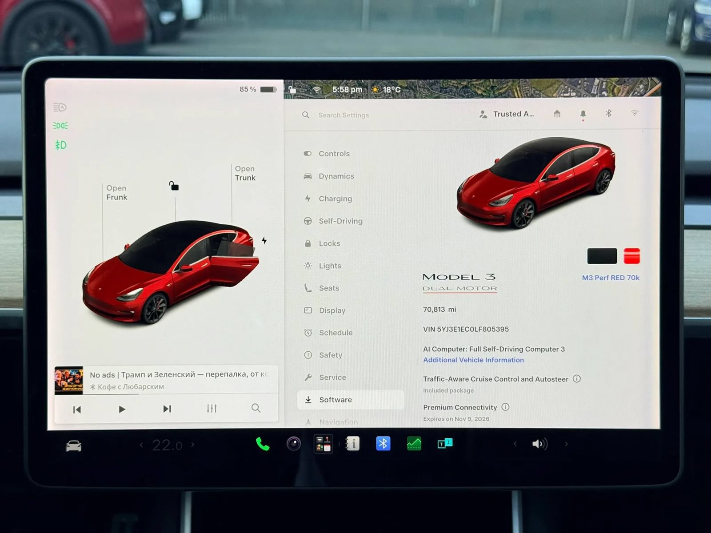Toggle the auto high beam headlight icon
The image size is (711, 533).
(60, 107)
